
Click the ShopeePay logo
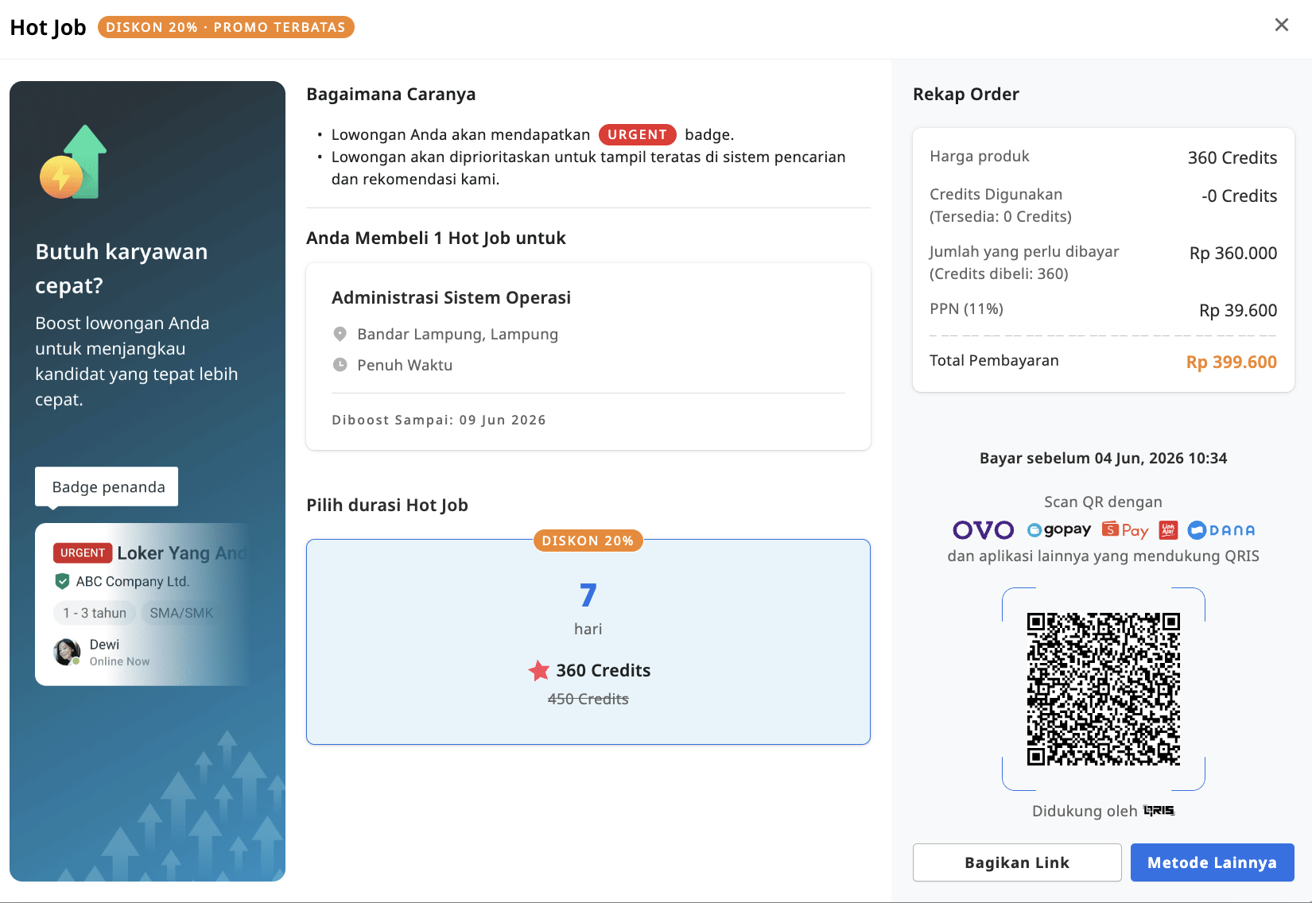1125,530
